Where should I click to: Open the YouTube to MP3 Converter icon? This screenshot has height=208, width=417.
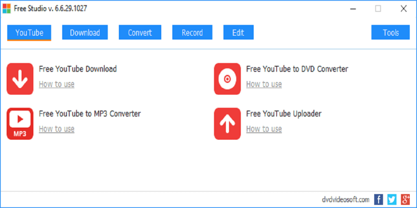click(20, 123)
